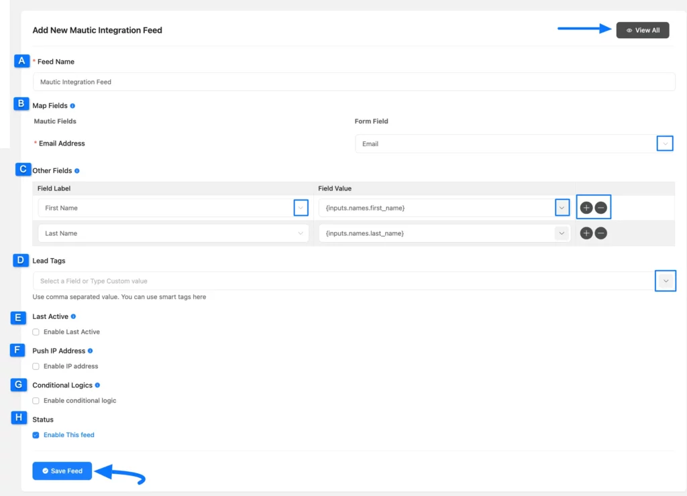Image resolution: width=687 pixels, height=496 pixels.
Task: Turn on Enable conditional logic
Action: tap(36, 401)
